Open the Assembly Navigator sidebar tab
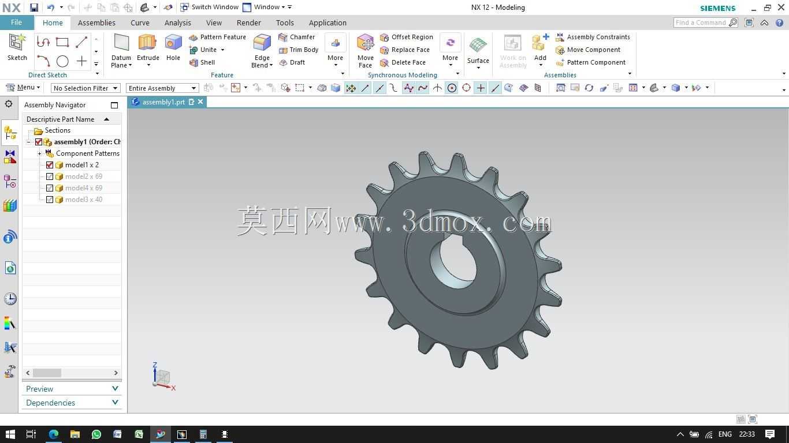Screen dimensions: 789x443 click(x=10, y=133)
